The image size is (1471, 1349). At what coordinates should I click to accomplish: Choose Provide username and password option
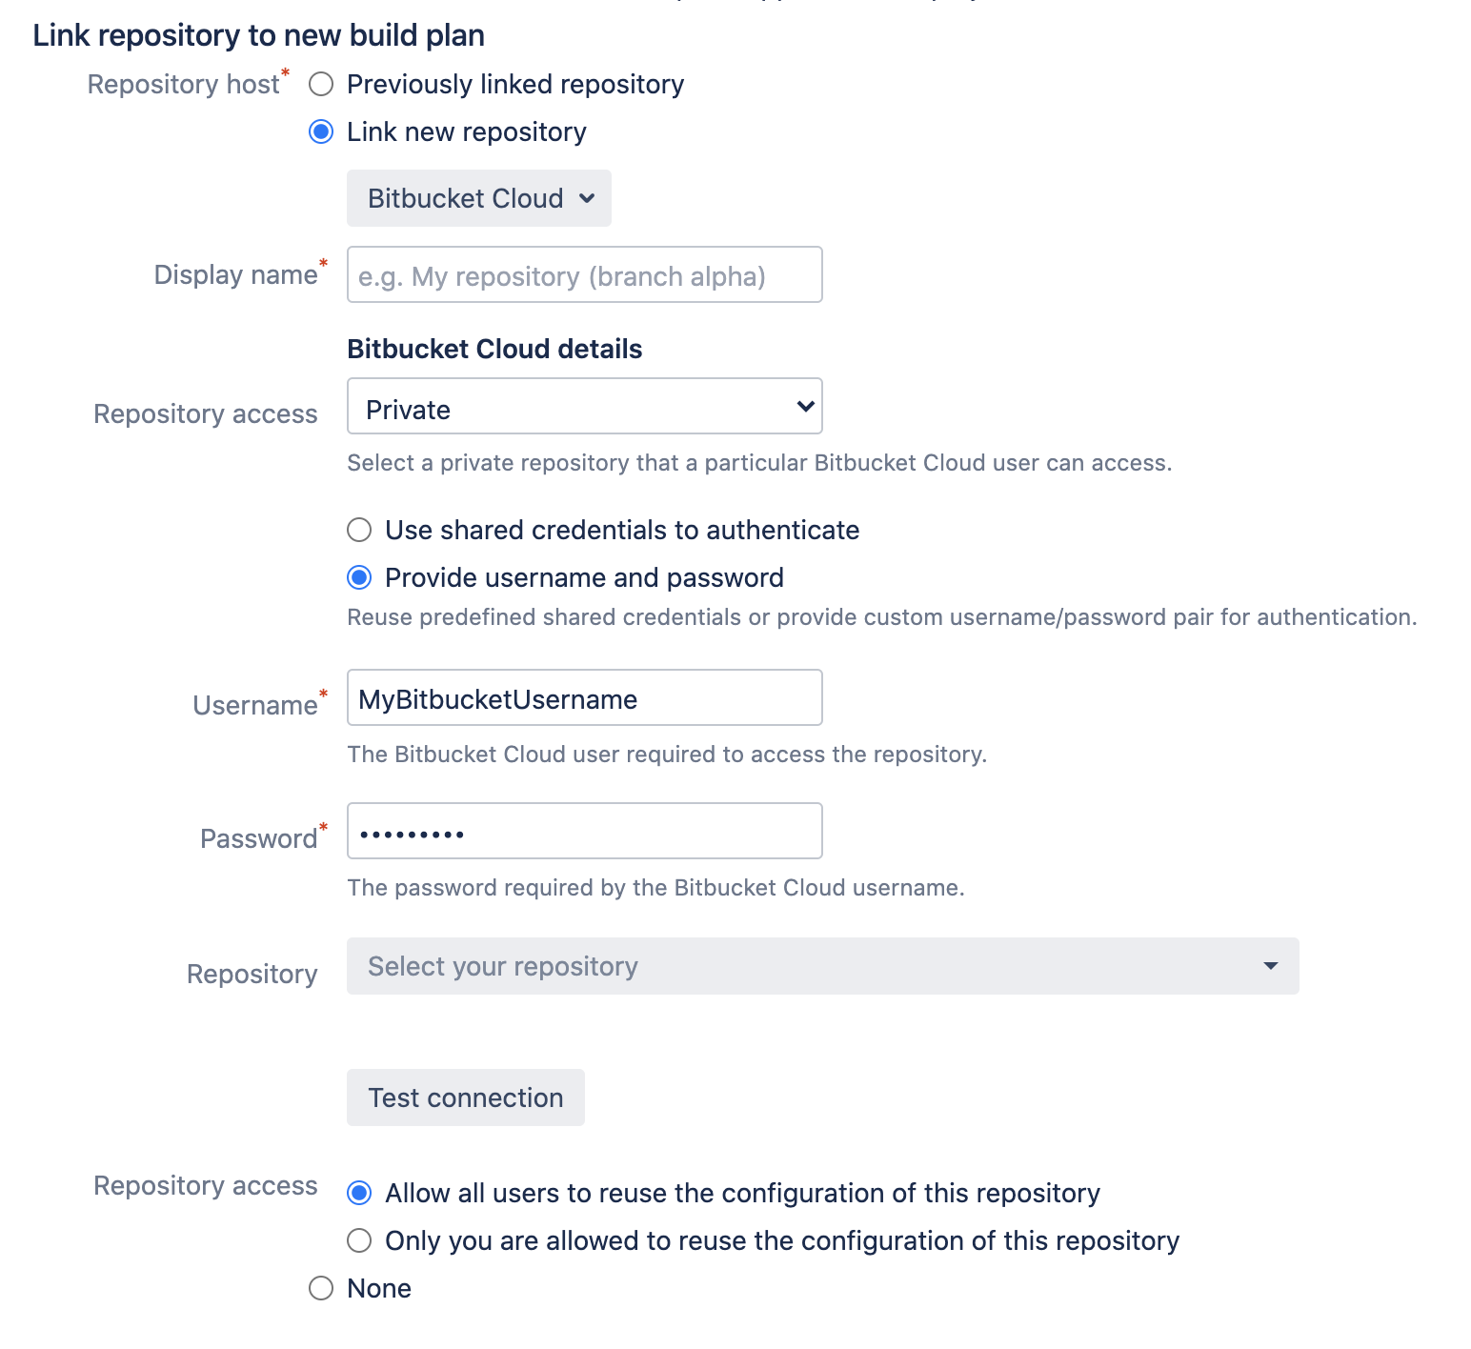[x=359, y=577]
